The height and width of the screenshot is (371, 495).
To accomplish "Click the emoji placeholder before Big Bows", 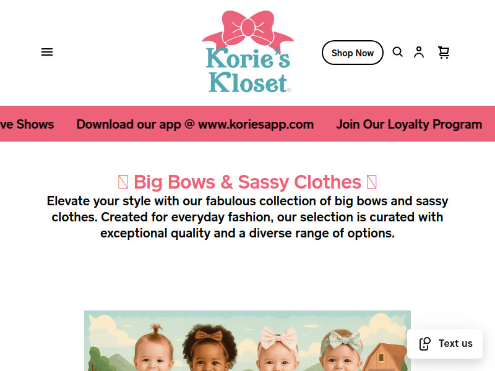I will [x=123, y=182].
